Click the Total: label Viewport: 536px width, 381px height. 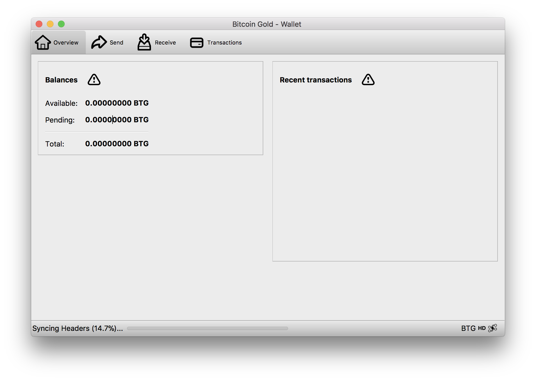55,144
